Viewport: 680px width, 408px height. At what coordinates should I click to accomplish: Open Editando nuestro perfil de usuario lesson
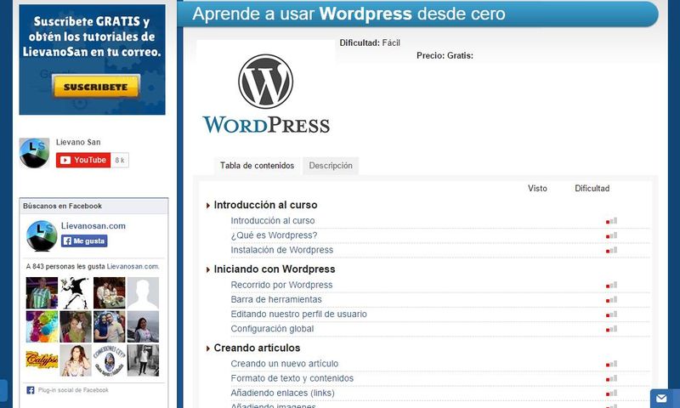299,314
